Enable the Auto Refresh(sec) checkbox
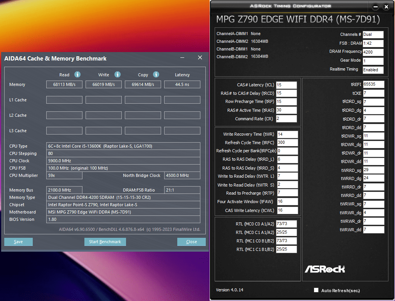 point(316,290)
